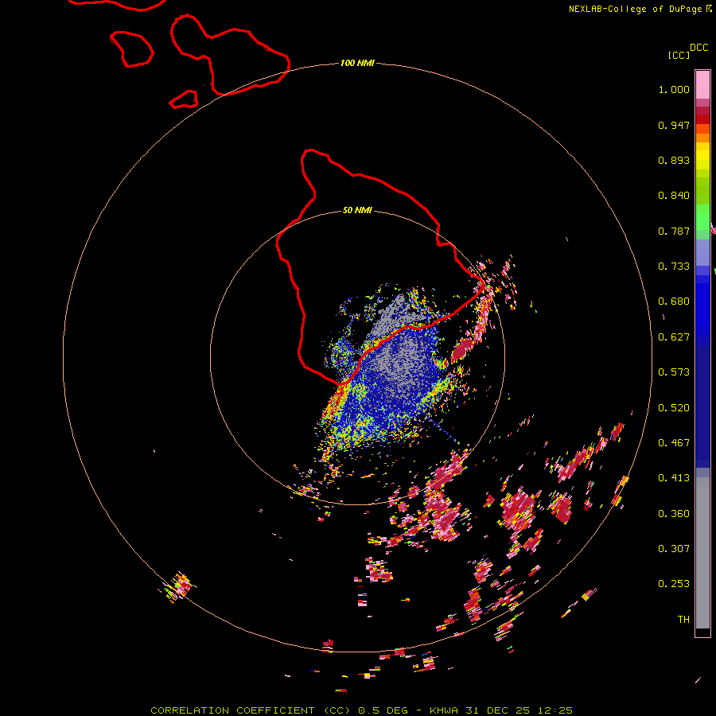Select the 0.947 color scale value
The height and width of the screenshot is (716, 716).
674,125
